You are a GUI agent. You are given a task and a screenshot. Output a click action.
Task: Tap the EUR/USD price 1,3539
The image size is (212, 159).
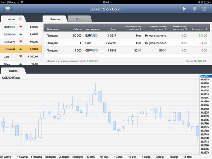[34, 27]
